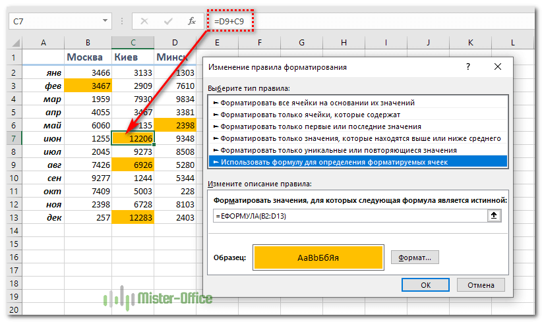Click the Select All corner triangle
This screenshot has width=542, height=322.
[15, 43]
